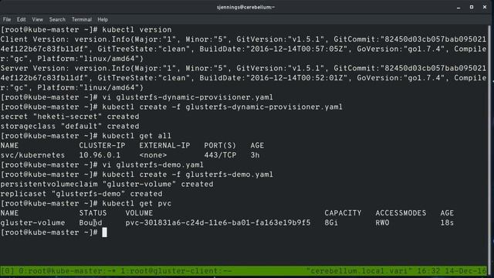Click the 'storageclass "default" created' line
Image resolution: width=494 pixels, height=278 pixels.
(69, 126)
